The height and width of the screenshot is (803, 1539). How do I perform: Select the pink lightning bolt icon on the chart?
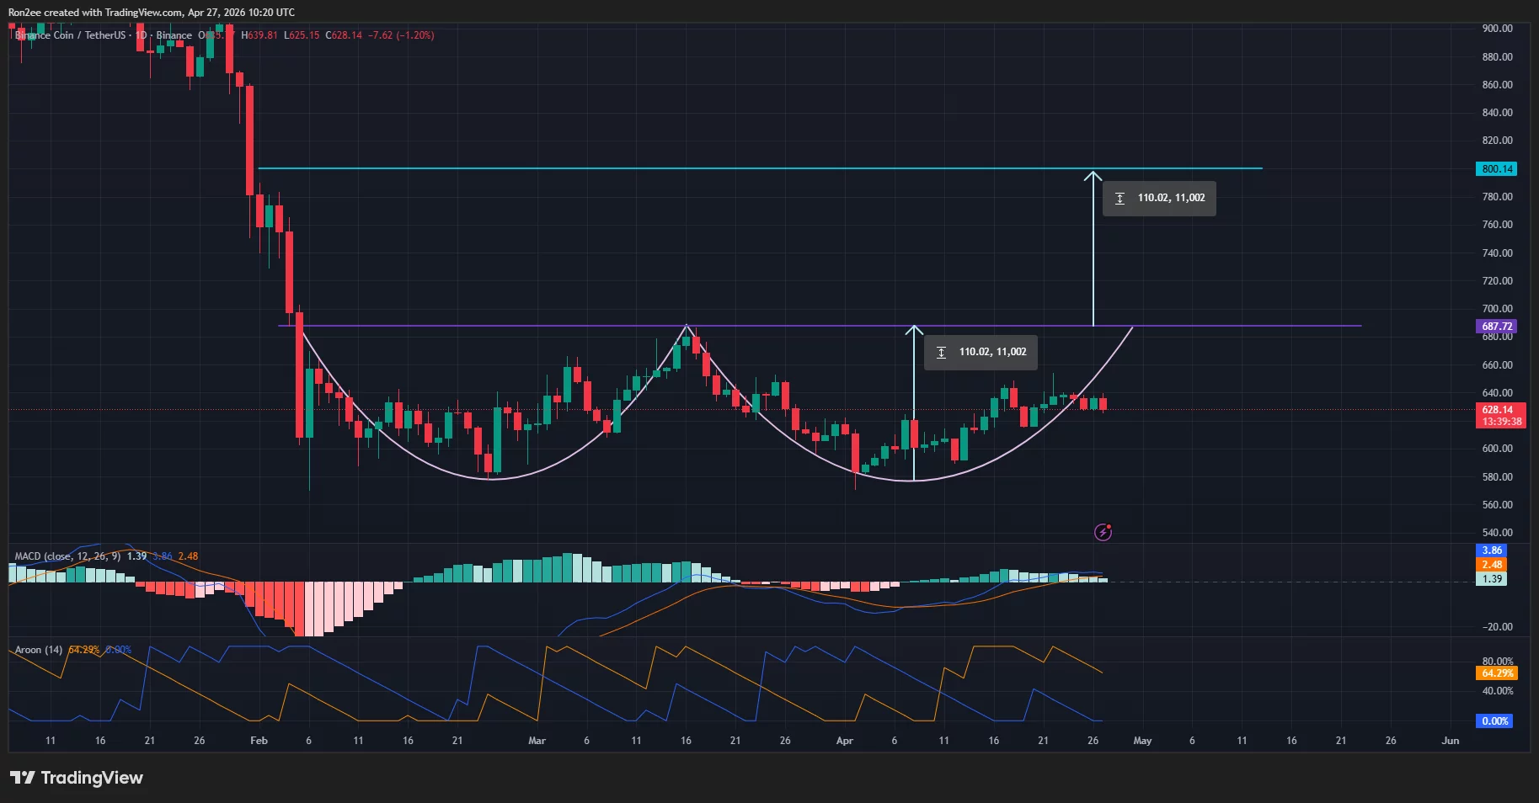[1103, 531]
